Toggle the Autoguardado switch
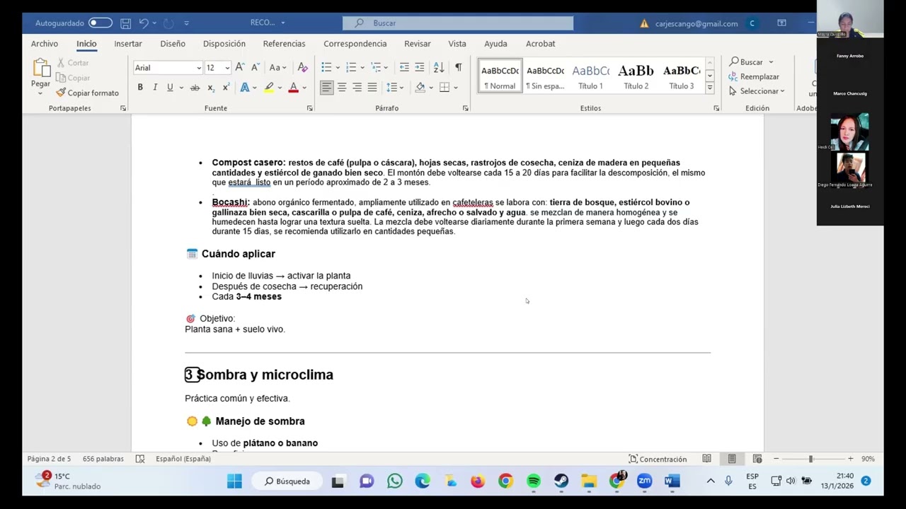The image size is (906, 509). pyautogui.click(x=100, y=23)
